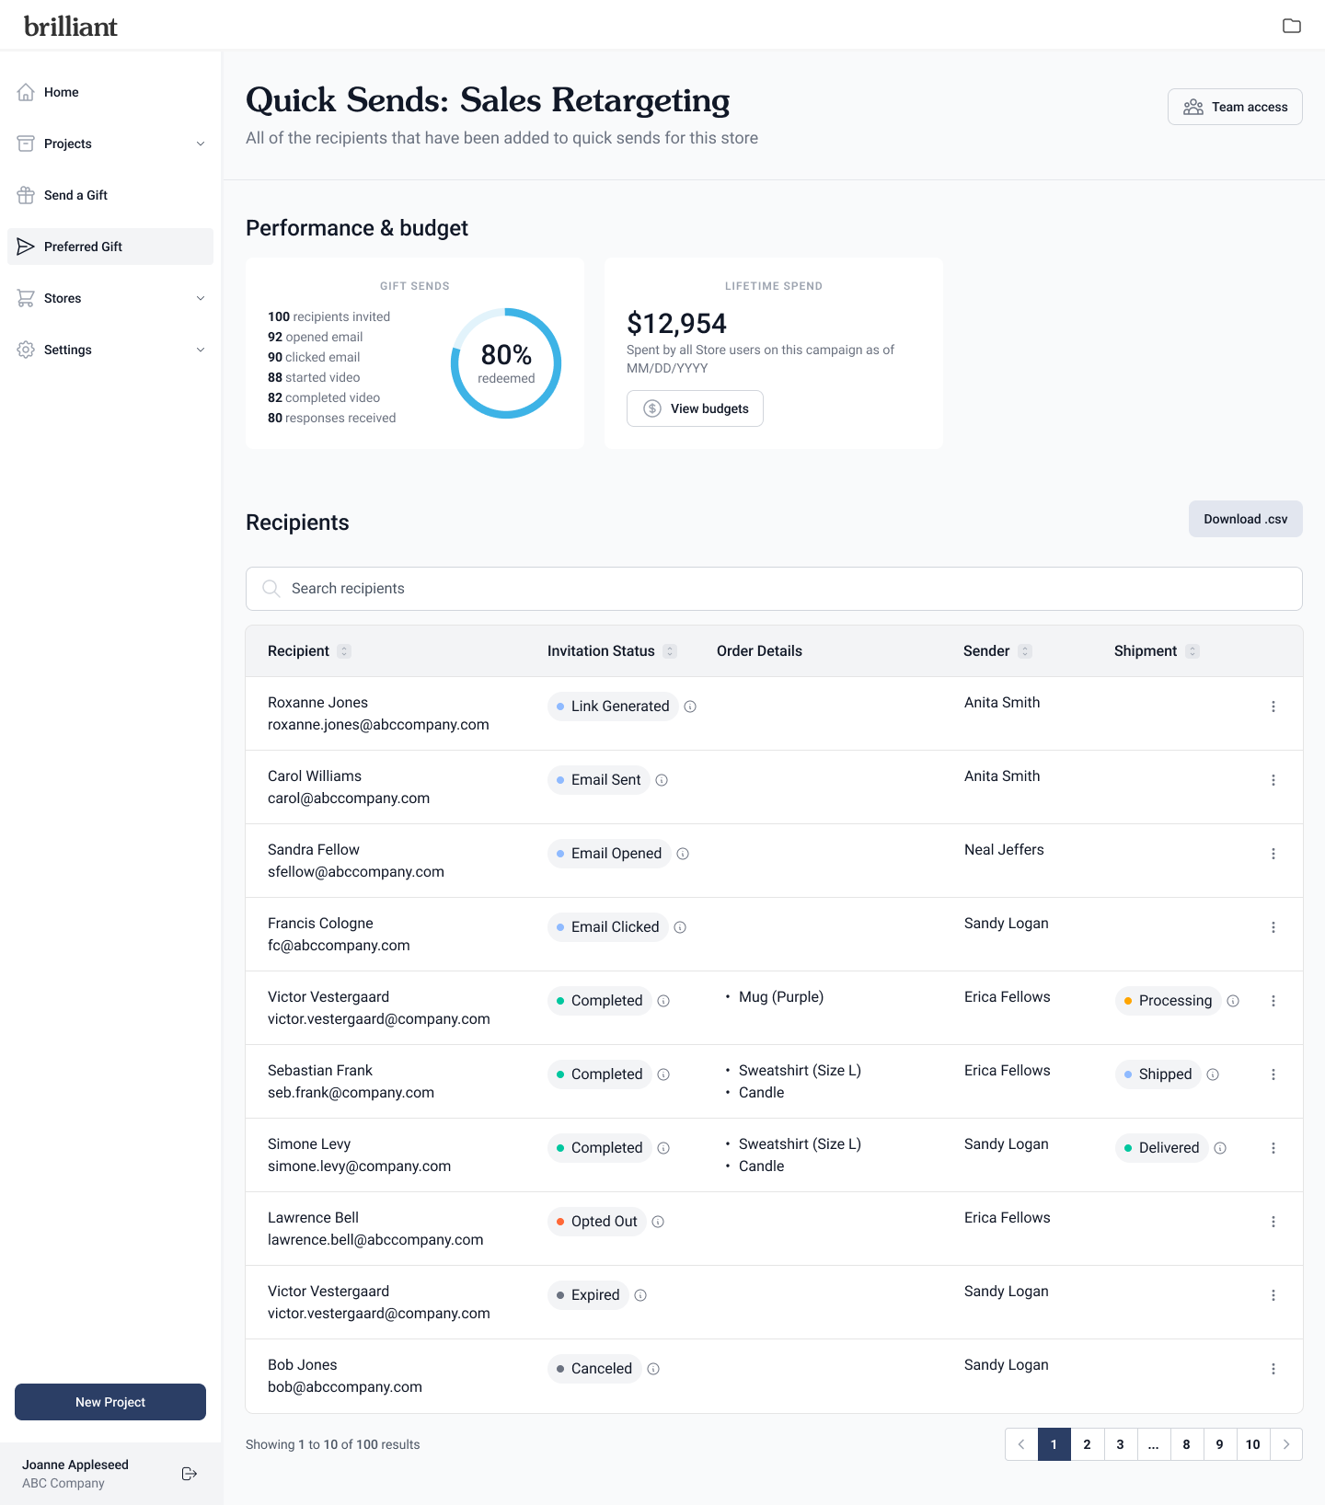Sort table by Shipment column
This screenshot has height=1505, width=1325.
[x=1192, y=651]
